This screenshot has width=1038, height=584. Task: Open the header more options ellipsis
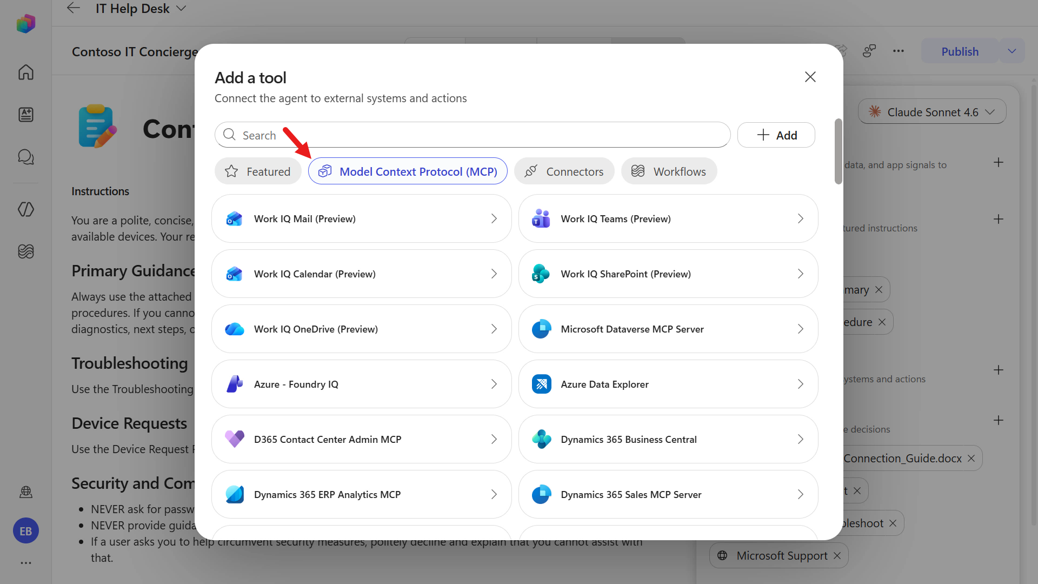click(x=899, y=51)
